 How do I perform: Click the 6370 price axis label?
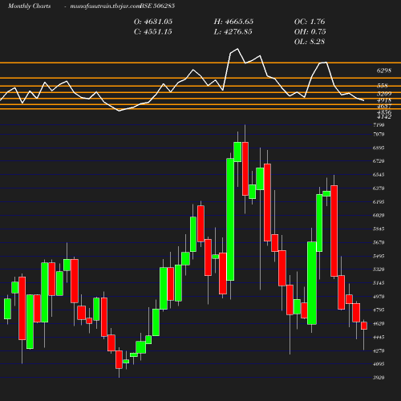(379, 188)
